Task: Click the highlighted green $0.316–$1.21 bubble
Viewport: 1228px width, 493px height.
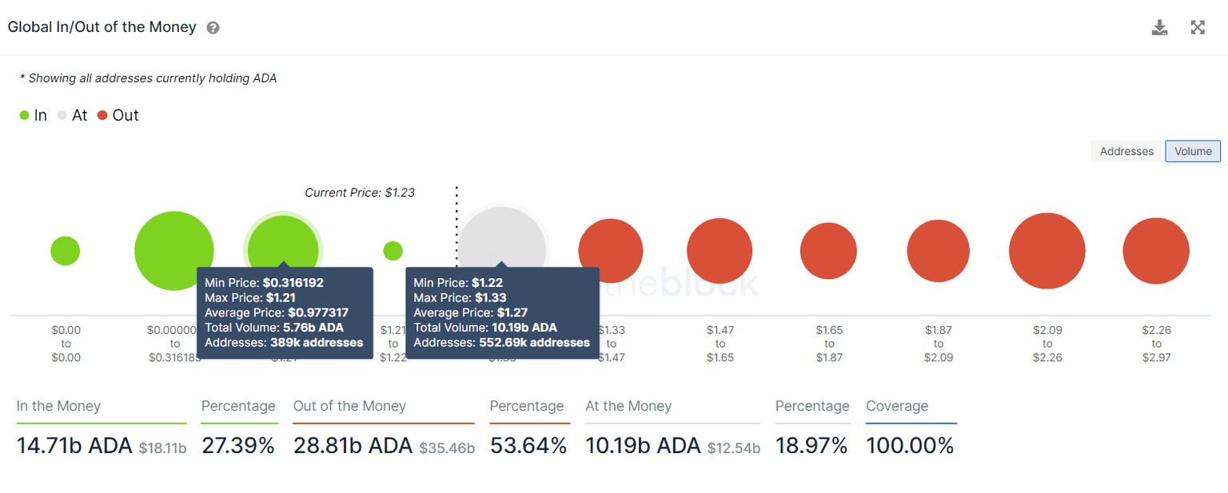Action: click(x=282, y=244)
